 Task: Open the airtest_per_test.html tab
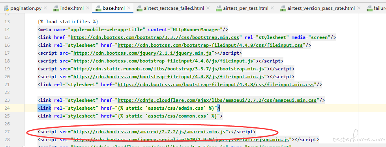tap(245, 8)
